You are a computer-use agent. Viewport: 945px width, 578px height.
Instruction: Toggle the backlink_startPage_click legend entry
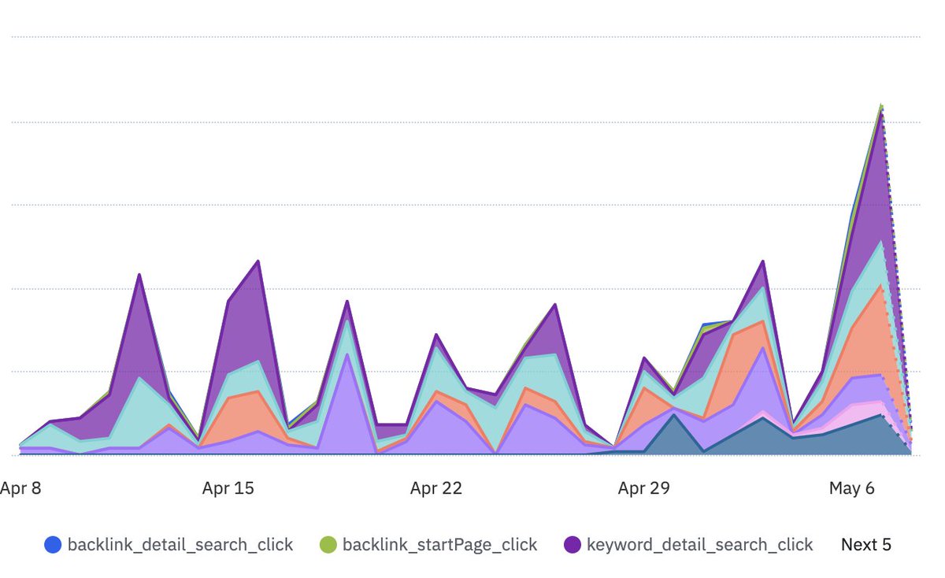428,544
